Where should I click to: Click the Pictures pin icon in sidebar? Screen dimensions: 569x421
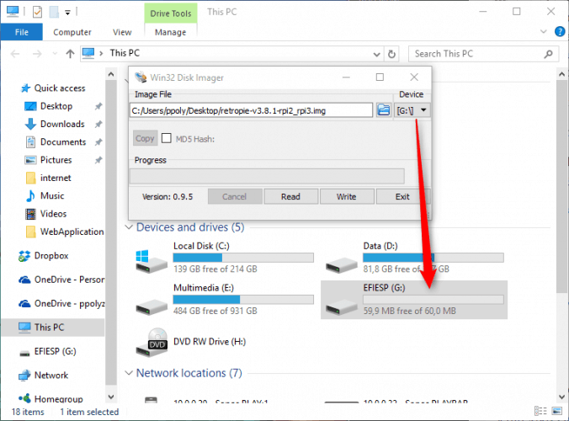point(98,160)
